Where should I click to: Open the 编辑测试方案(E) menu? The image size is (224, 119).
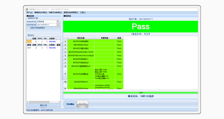[41, 12]
